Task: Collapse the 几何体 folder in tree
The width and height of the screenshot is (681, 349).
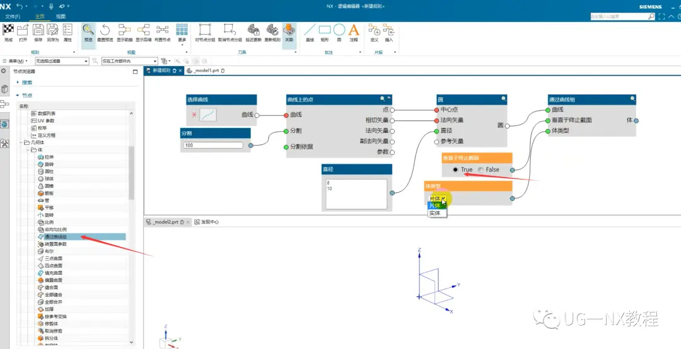Action: click(21, 142)
